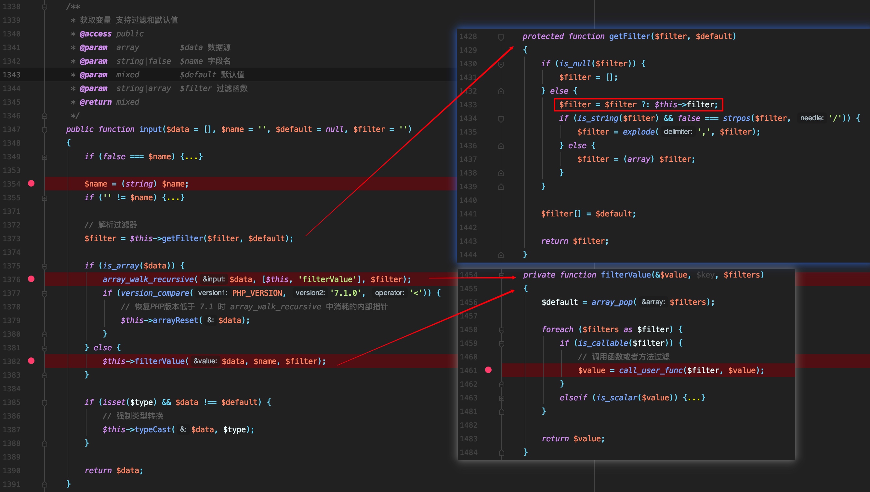Click line number 1483 in the gutter

(469, 438)
